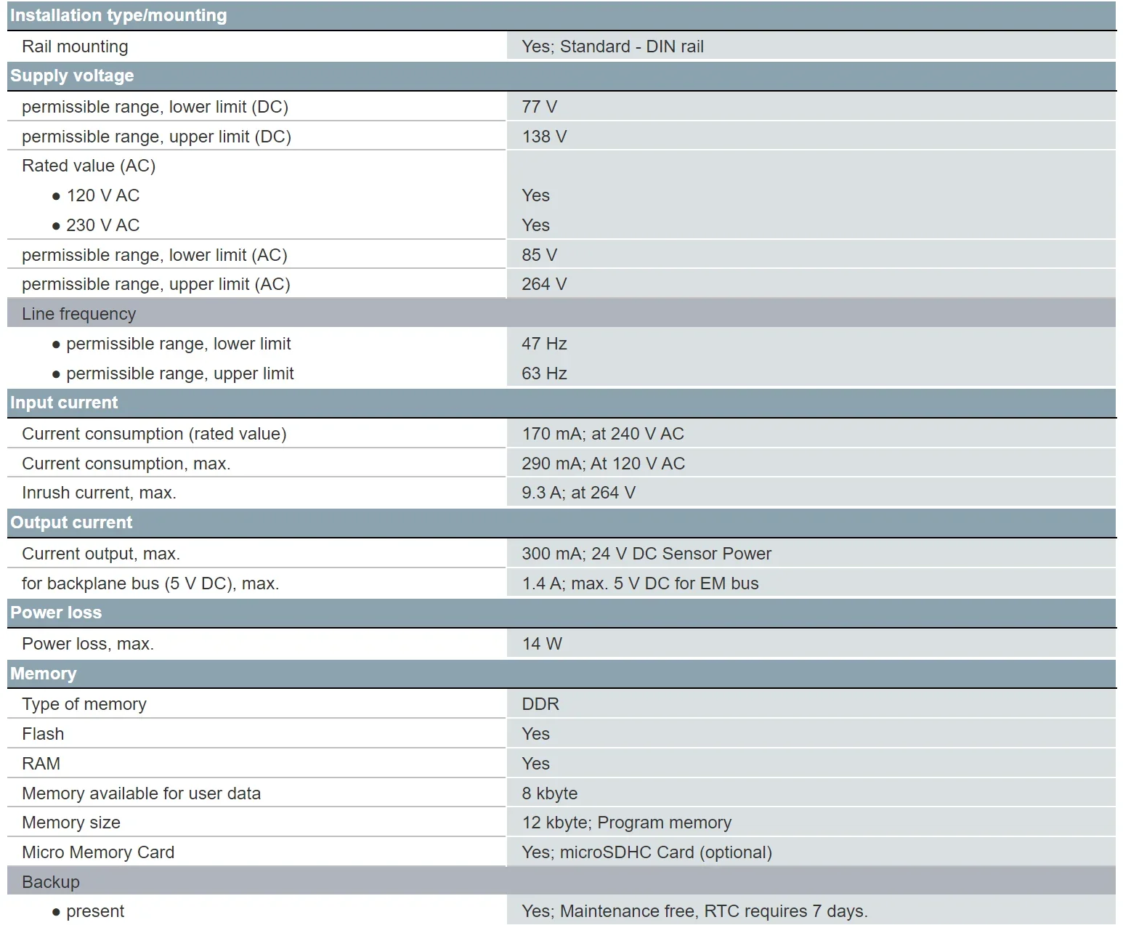This screenshot has width=1123, height=925.
Task: Select 'for backplane bus (5 V DC), max.' label
Action: pyautogui.click(x=150, y=583)
